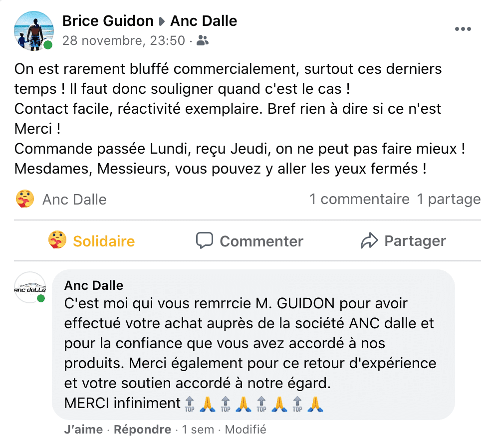Click the care emoji in the reactions summary
This screenshot has width=489, height=440.
point(25,200)
